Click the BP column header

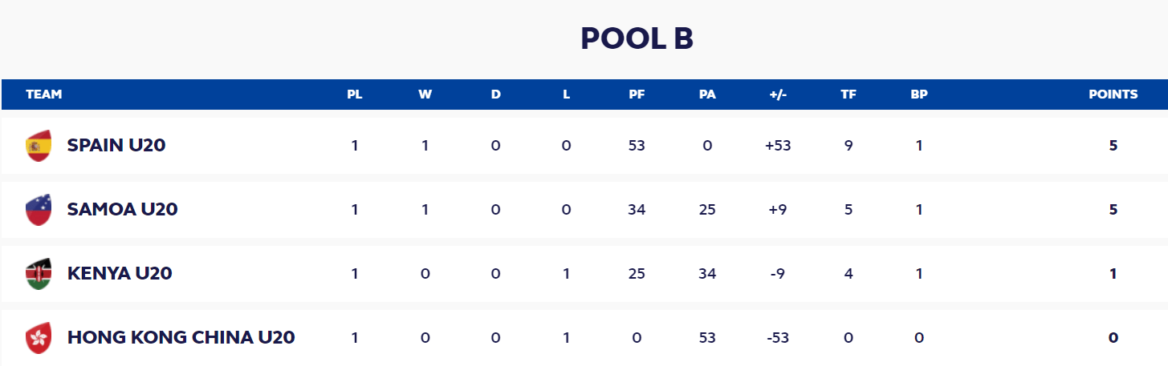pyautogui.click(x=919, y=95)
